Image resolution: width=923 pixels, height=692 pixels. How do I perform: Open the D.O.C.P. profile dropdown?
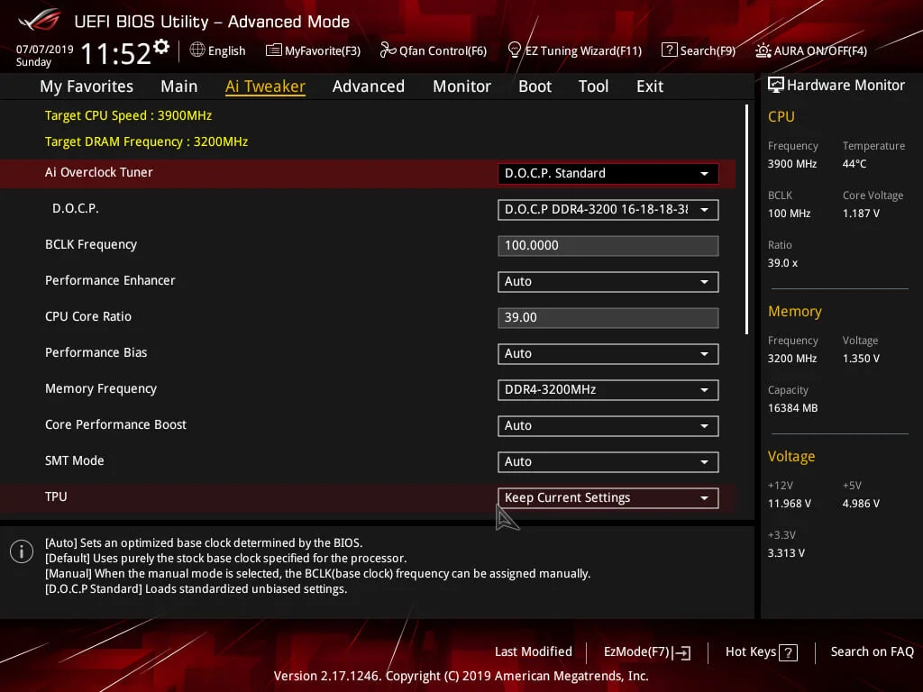pyautogui.click(x=608, y=209)
